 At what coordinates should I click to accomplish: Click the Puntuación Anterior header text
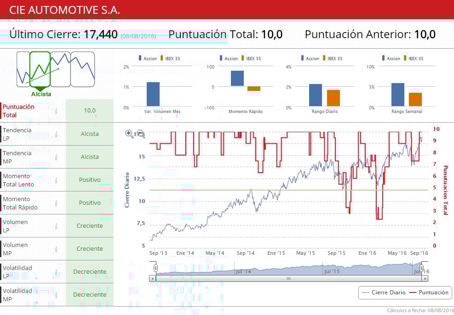pyautogui.click(x=358, y=34)
